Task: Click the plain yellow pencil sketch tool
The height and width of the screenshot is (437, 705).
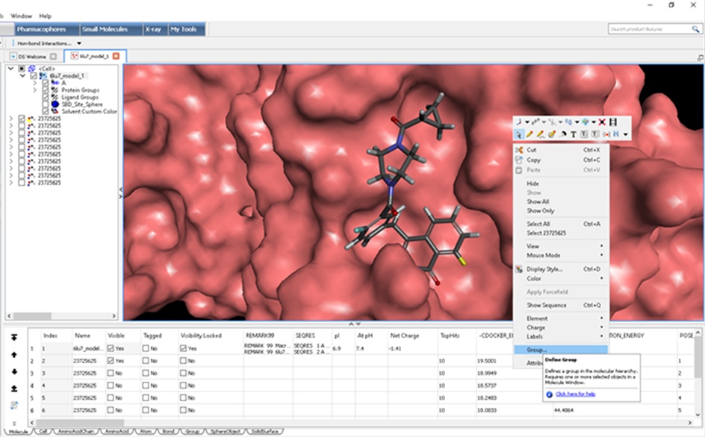Action: 529,133
